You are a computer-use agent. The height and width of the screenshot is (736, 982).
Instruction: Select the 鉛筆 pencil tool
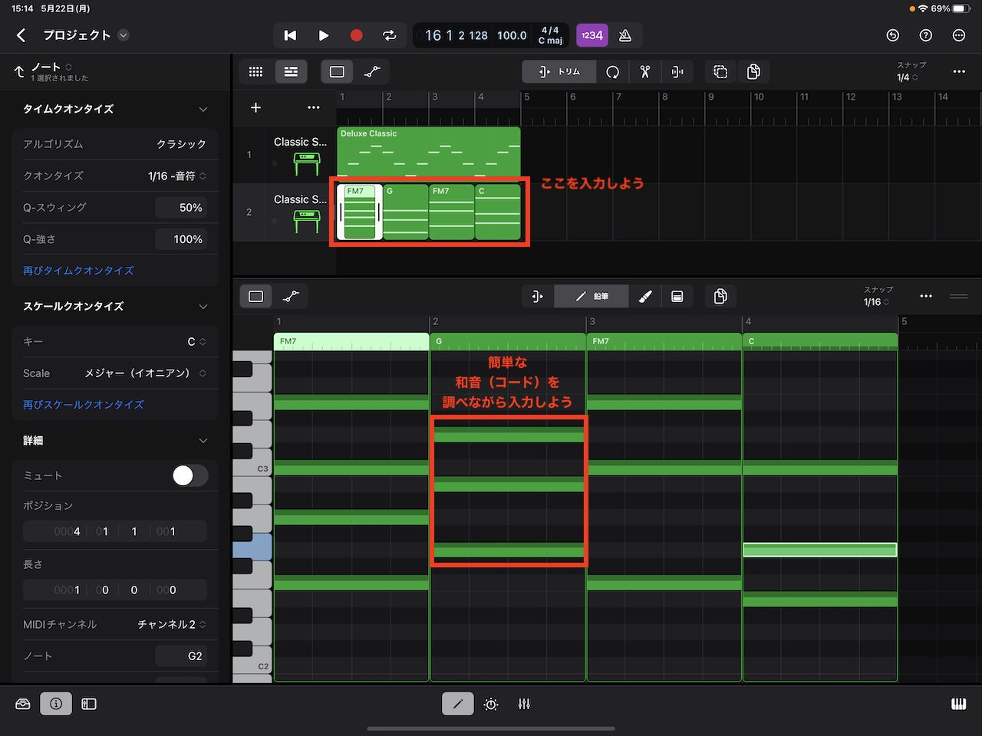click(592, 296)
